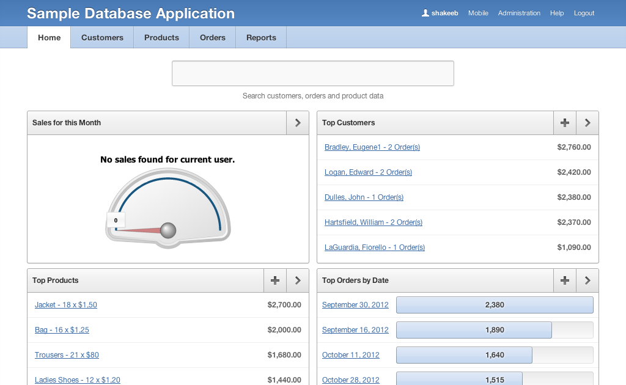Log out using the Logout link
This screenshot has height=385, width=626.
click(584, 13)
